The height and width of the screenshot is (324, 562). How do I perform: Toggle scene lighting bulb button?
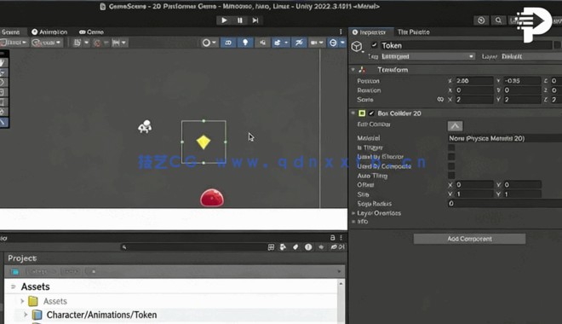[245, 43]
